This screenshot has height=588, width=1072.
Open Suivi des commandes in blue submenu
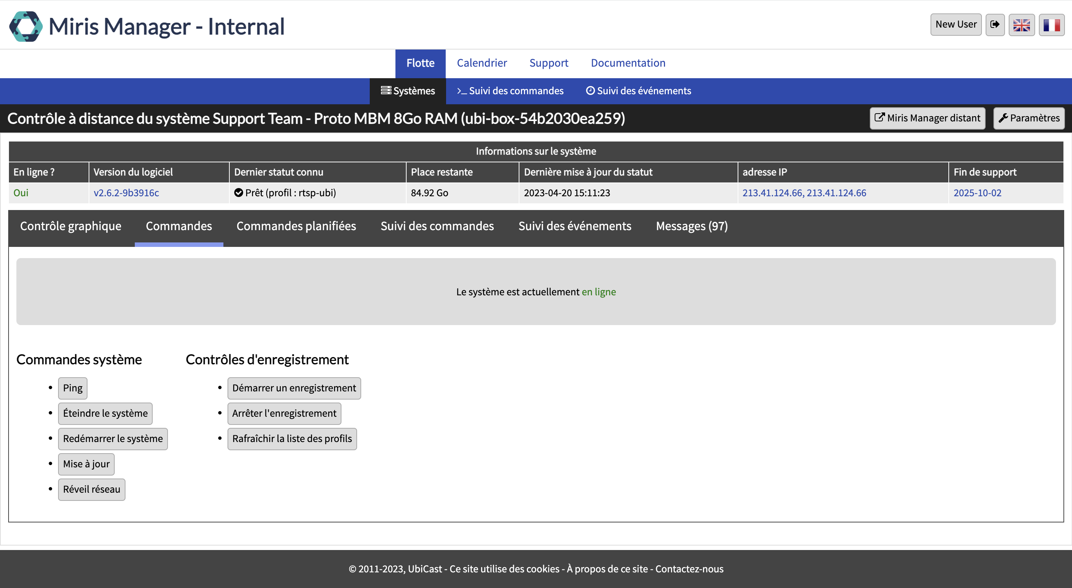point(510,91)
